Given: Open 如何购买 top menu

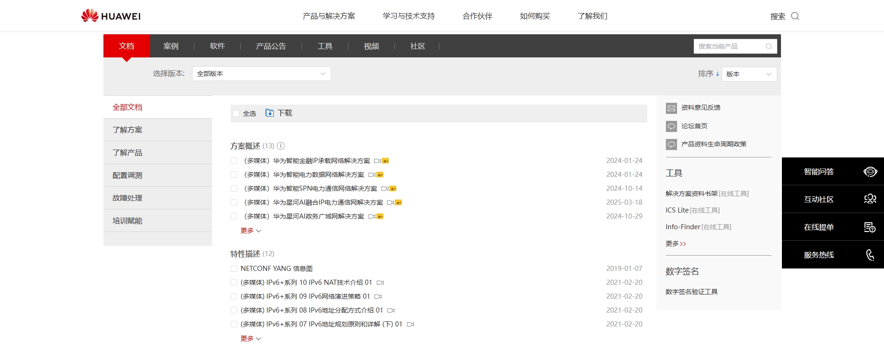Looking at the screenshot, I should pos(535,16).
